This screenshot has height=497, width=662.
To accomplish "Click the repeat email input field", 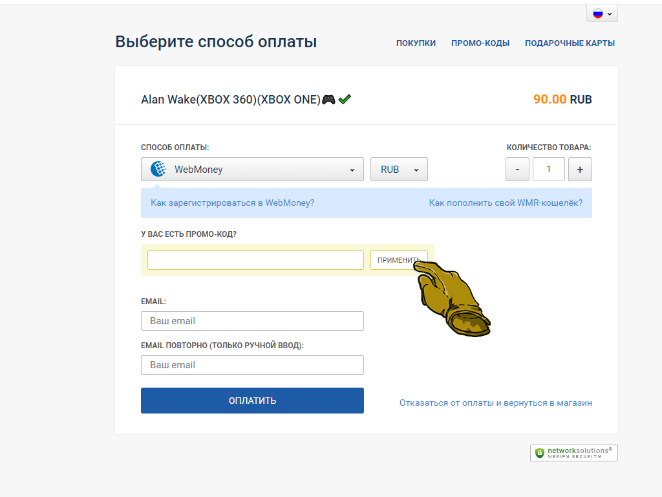I will (x=252, y=365).
